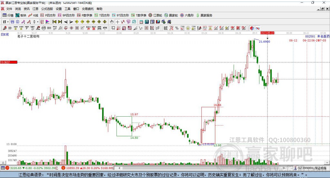Jump to the last bar with the green skip-forward arrow
The image size is (330, 178).
click(x=60, y=22)
